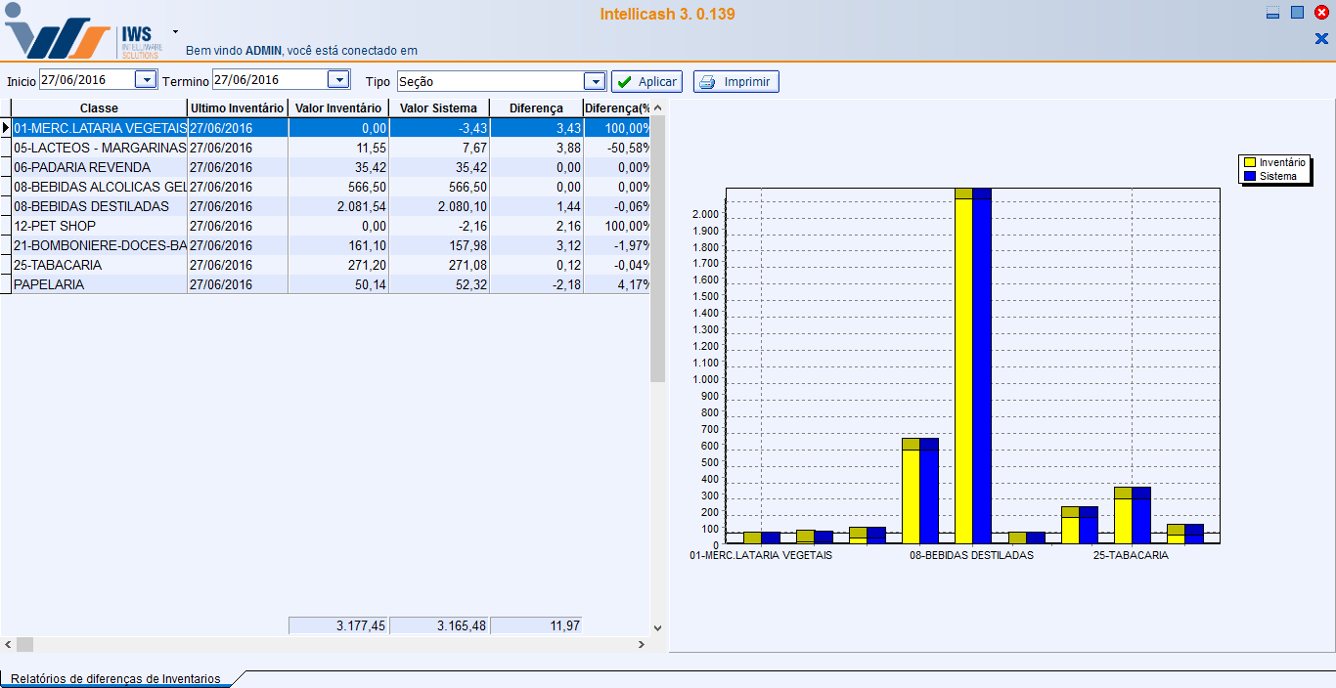Screen dimensions: 1336x688
Task: Open the Inicio date picker dropdown
Action: coord(146,80)
